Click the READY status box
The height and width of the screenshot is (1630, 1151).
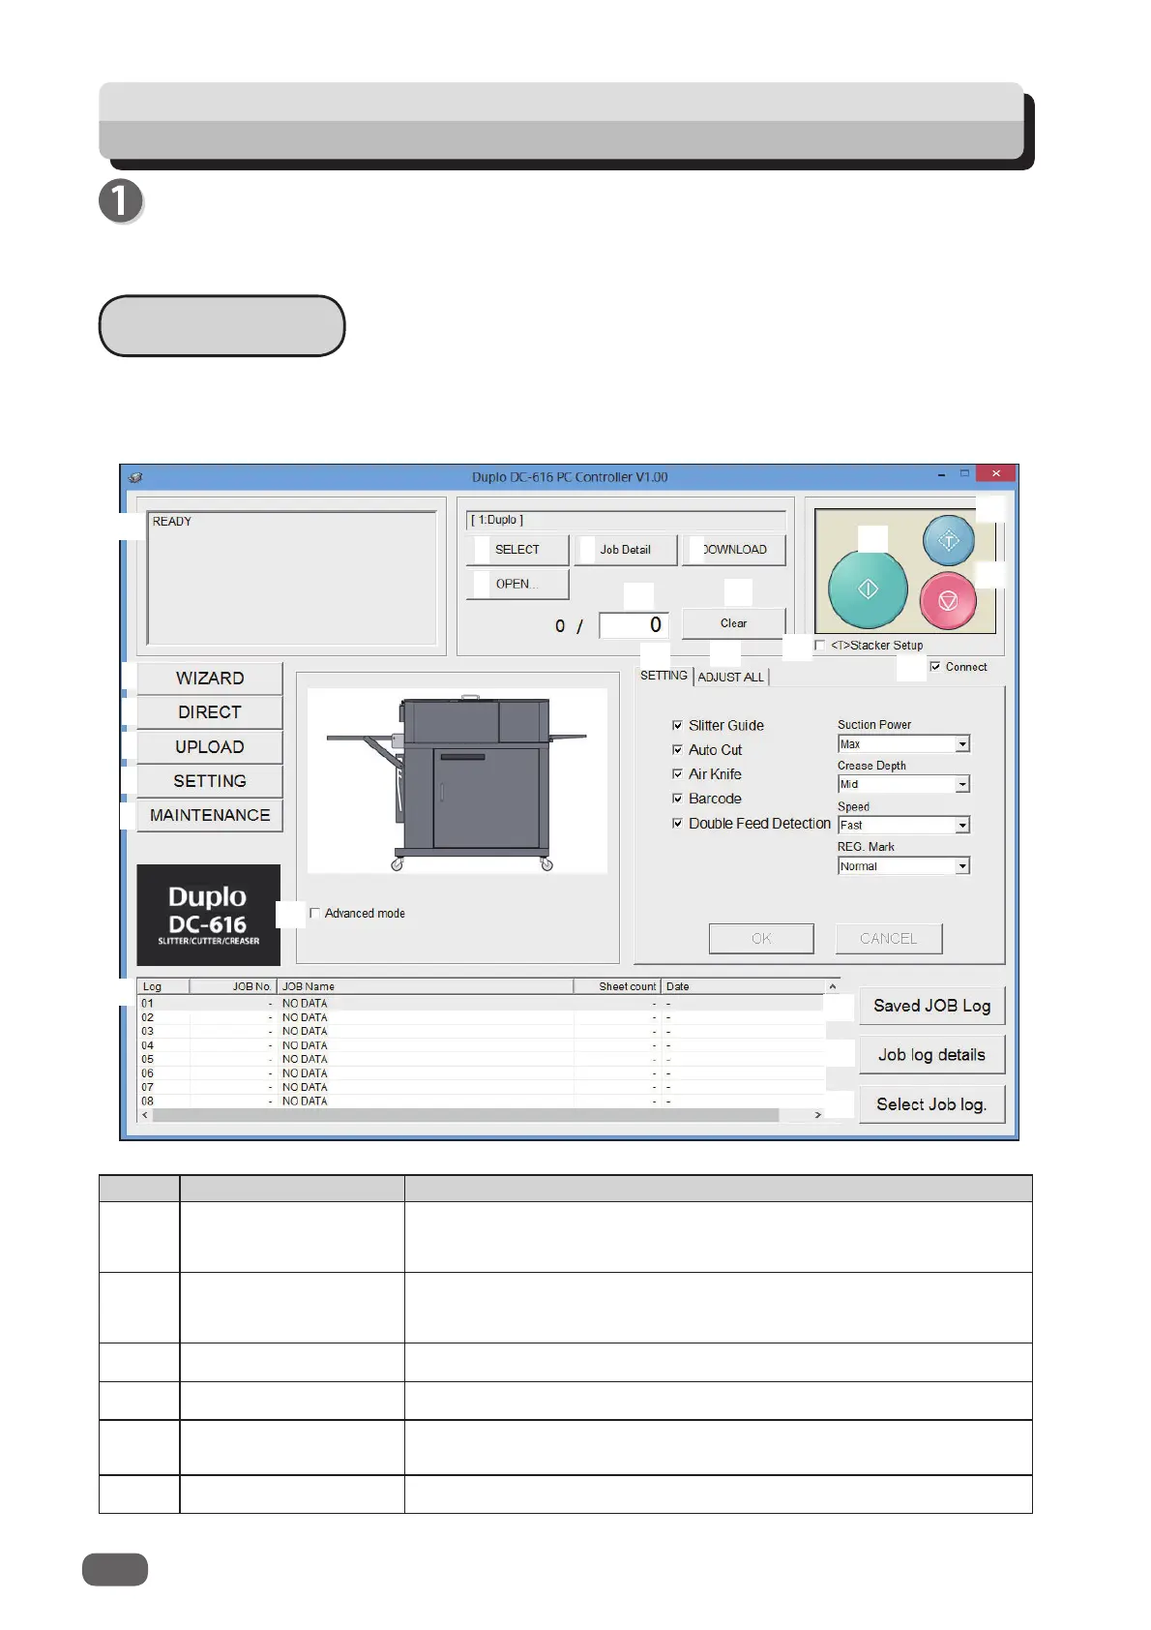[292, 578]
